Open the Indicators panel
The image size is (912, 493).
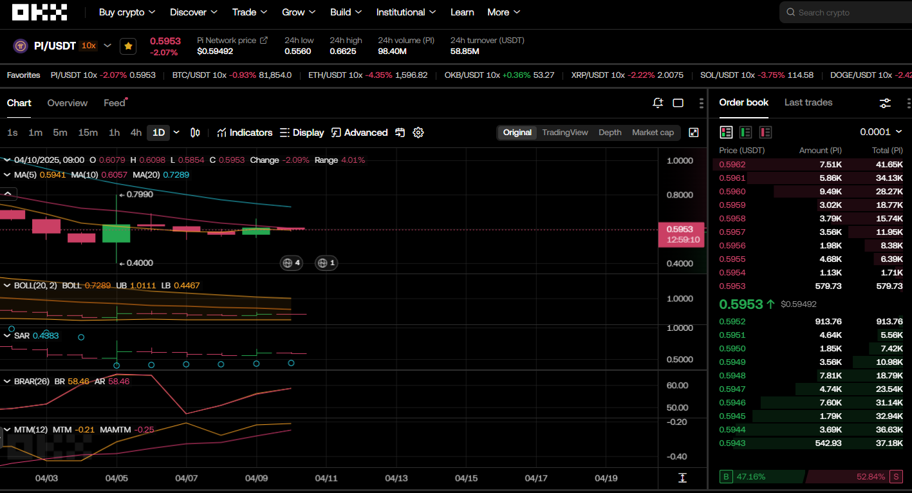click(x=245, y=133)
